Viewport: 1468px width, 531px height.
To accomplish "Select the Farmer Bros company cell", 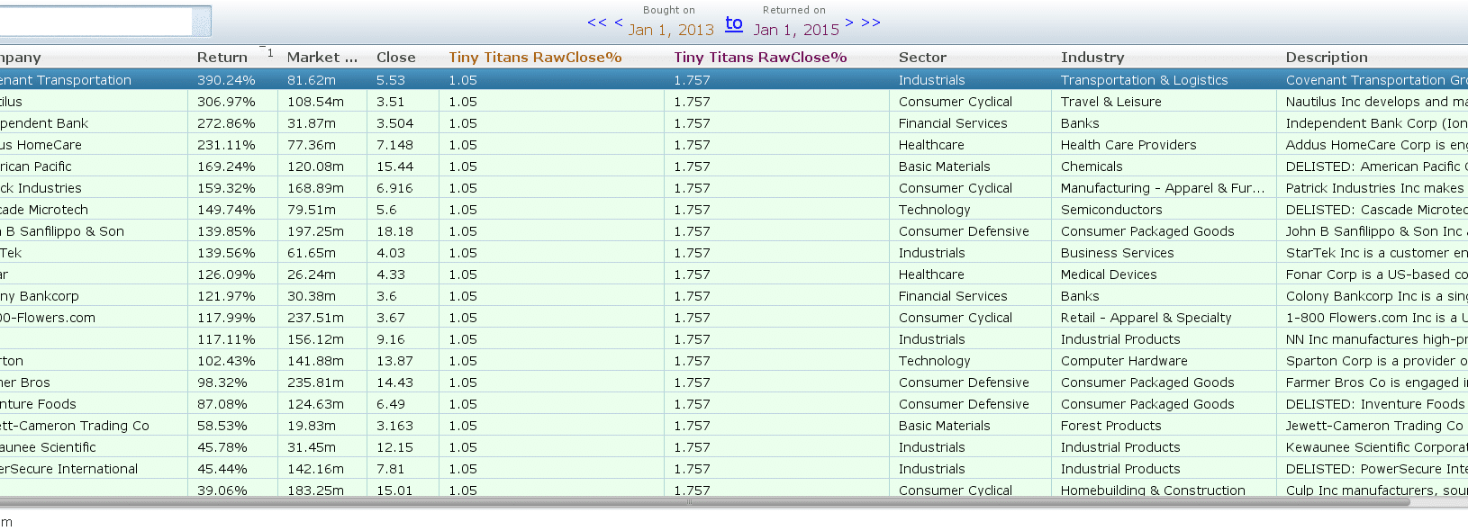I will [x=94, y=382].
